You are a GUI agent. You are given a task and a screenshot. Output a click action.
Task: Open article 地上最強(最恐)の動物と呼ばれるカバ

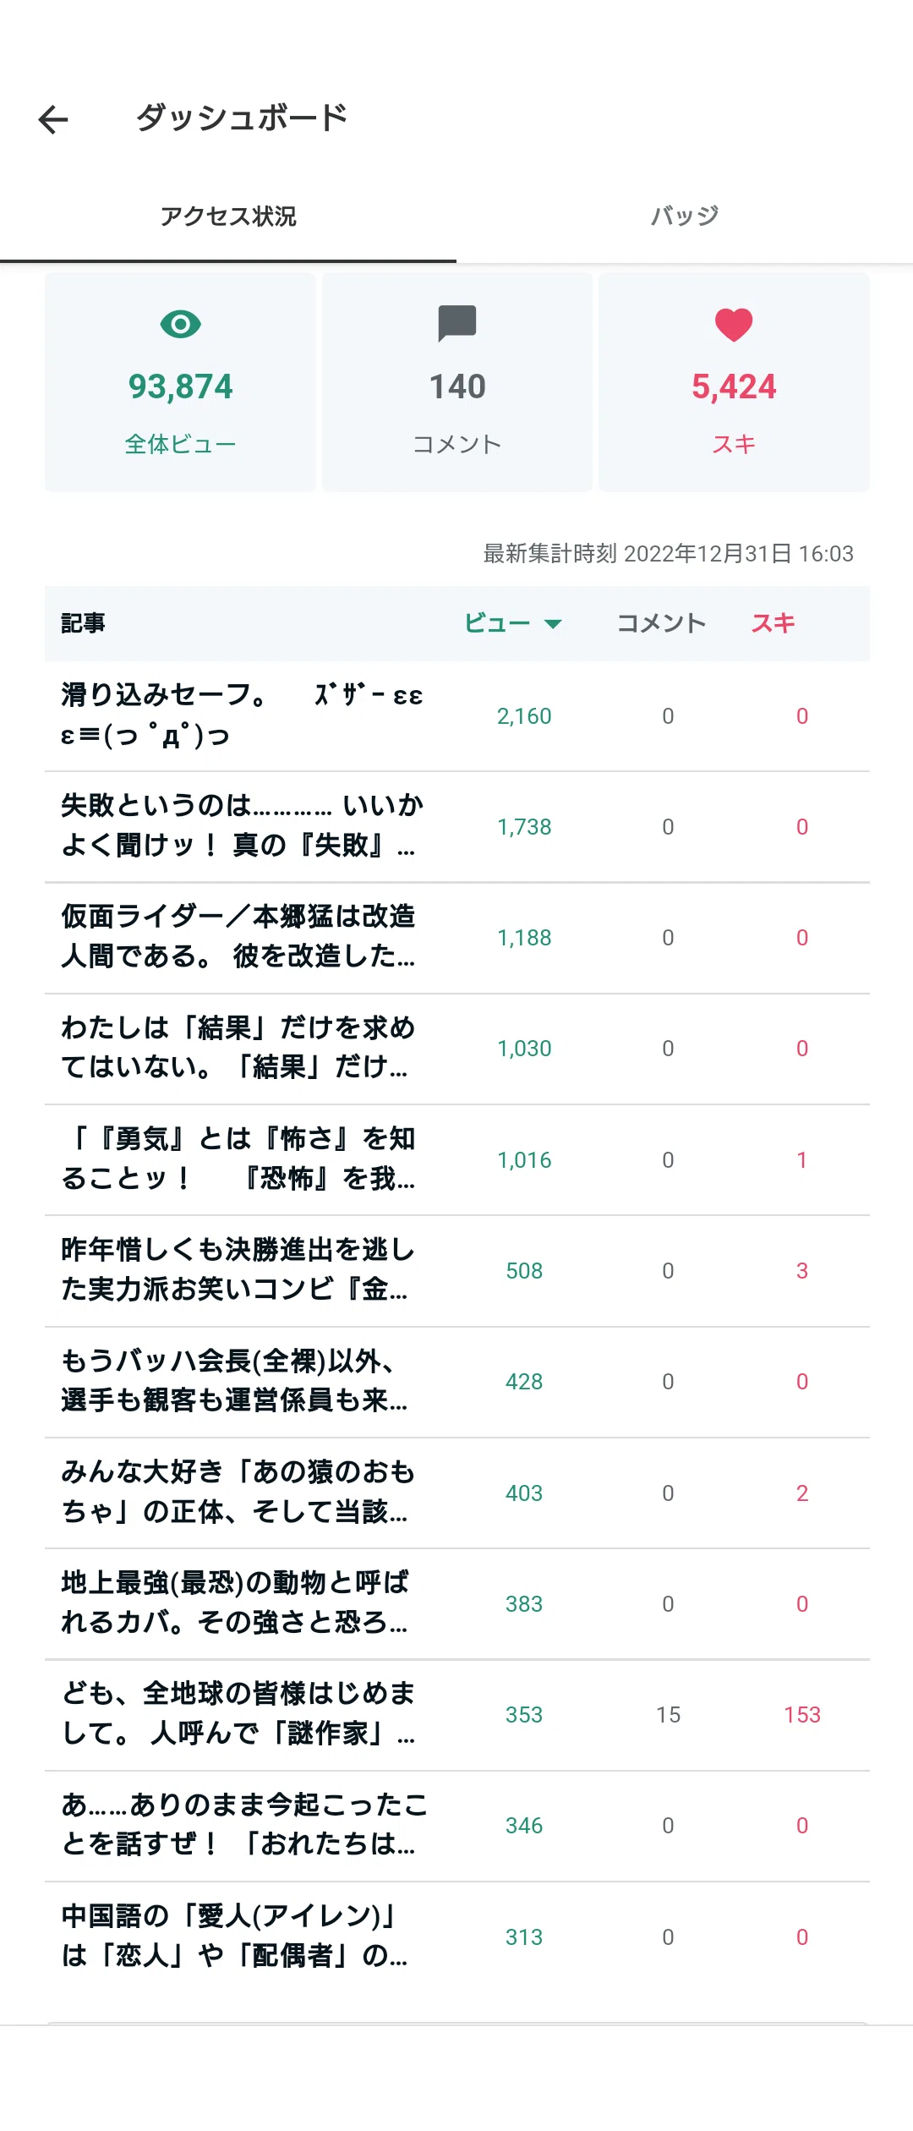456,1603
